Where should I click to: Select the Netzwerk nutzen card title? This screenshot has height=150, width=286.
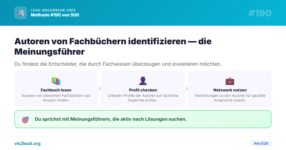(x=230, y=90)
